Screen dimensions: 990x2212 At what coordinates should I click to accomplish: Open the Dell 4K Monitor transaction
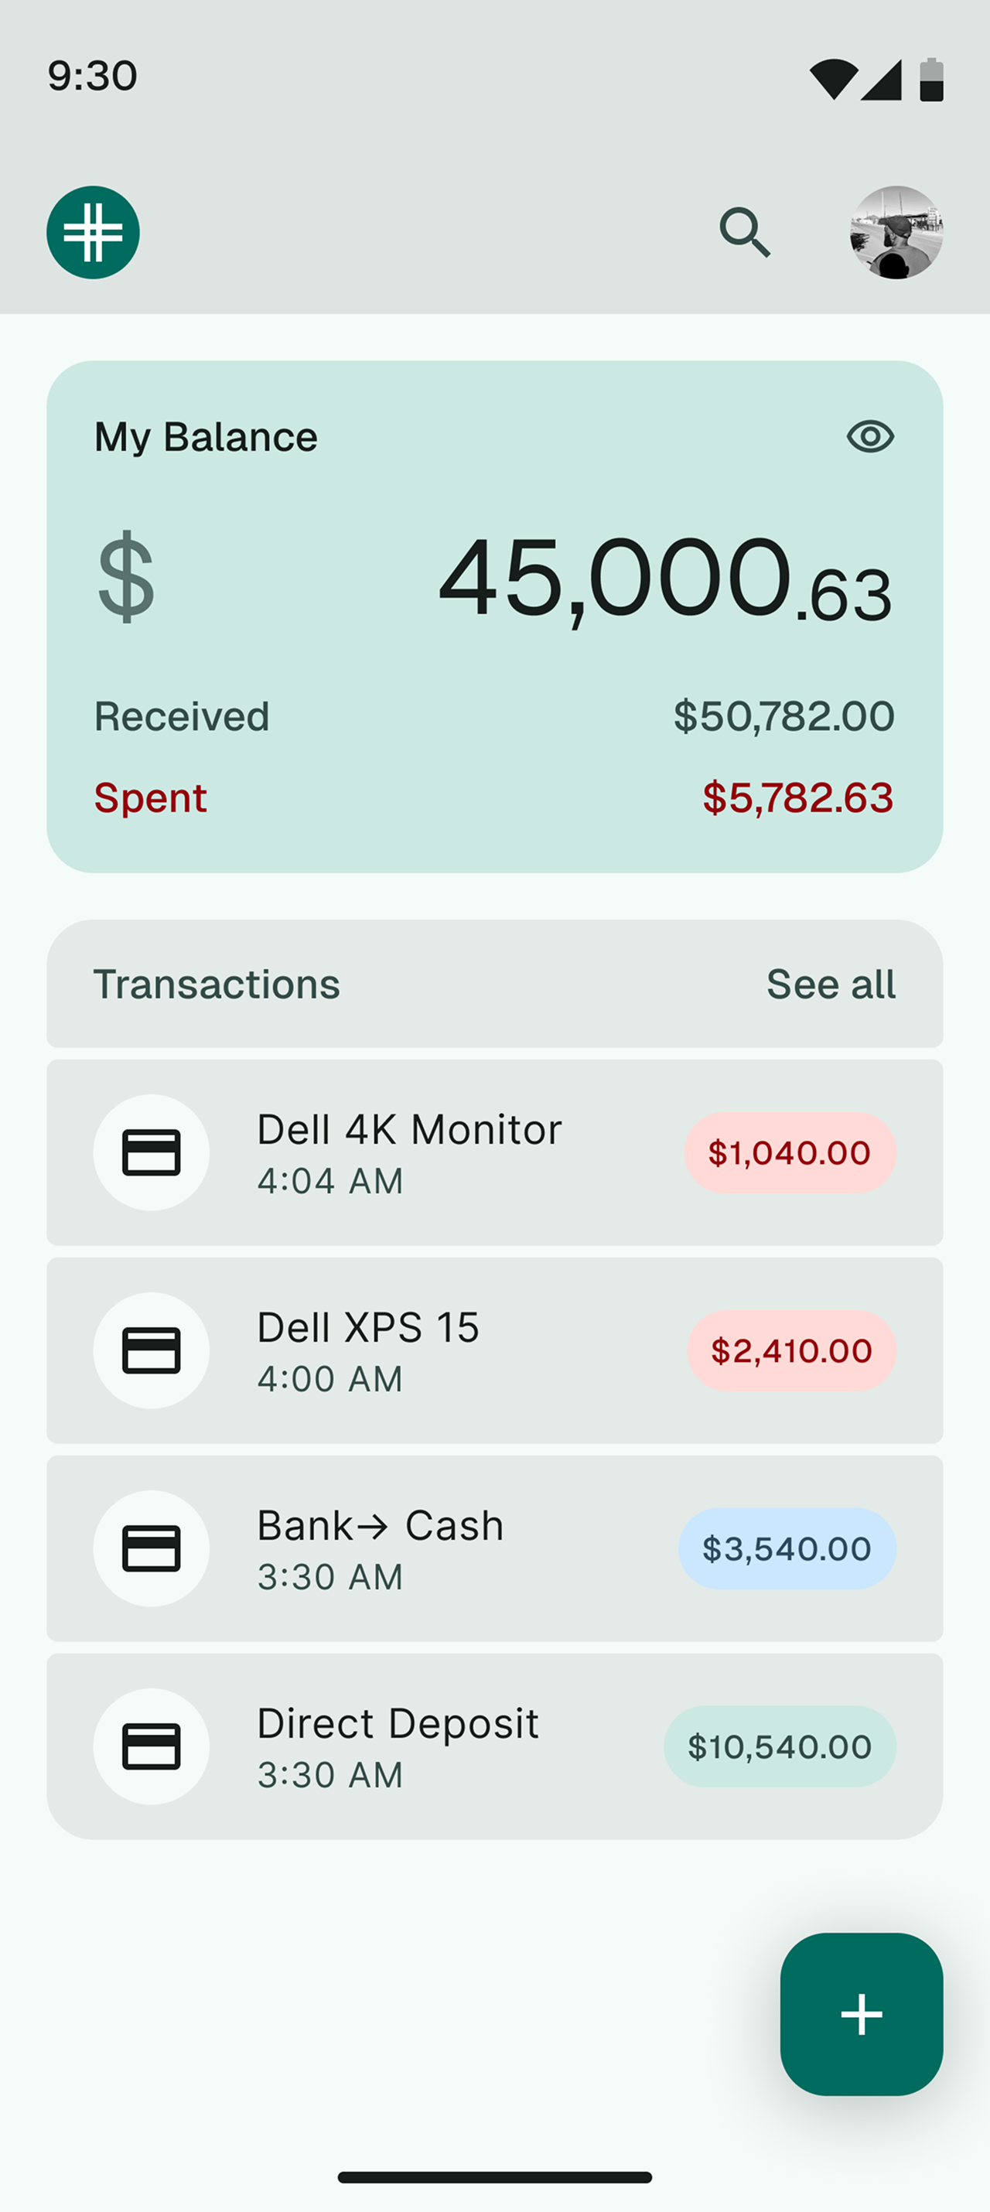click(x=410, y=1152)
